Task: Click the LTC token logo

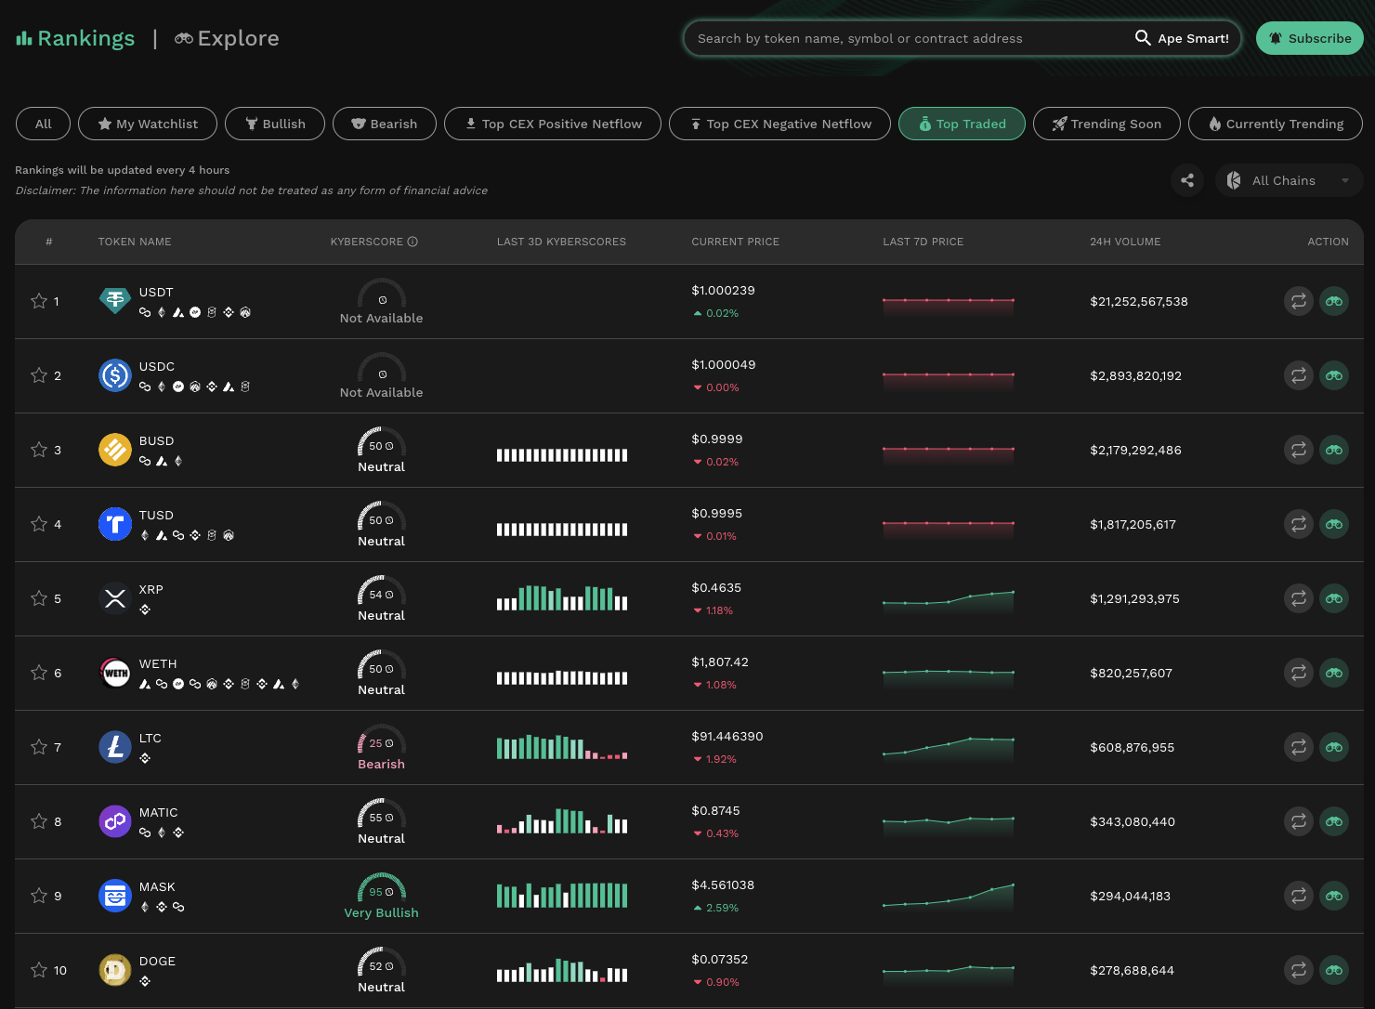Action: 115,747
